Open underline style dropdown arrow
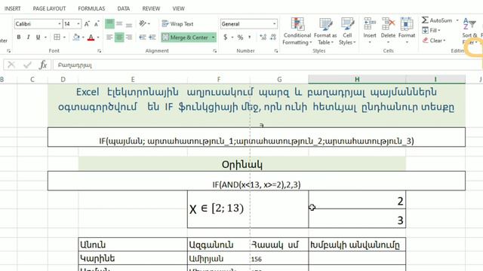Viewport: 483px width, 271px height. tap(45, 37)
